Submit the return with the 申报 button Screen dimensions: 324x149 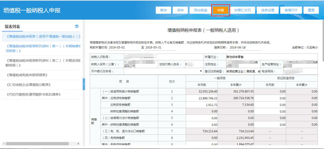(221, 10)
